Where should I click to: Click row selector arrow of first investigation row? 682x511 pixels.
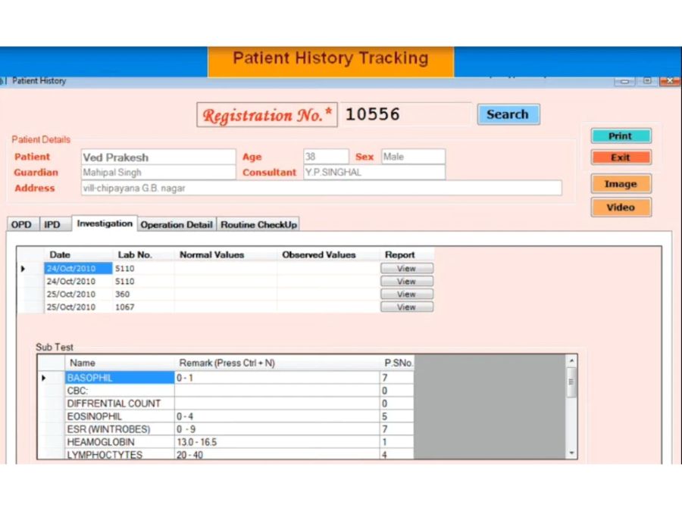[23, 269]
